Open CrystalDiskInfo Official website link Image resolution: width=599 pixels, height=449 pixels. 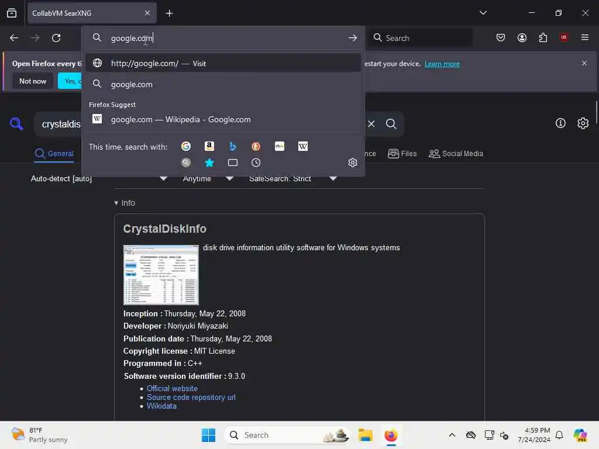tap(173, 388)
